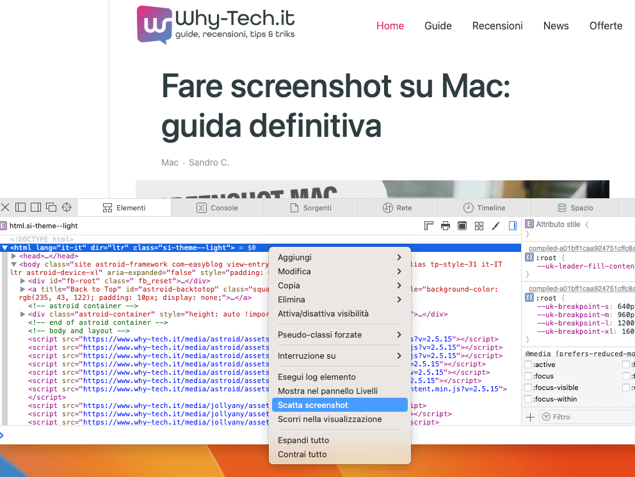Open the Guide navigation link
Screen dimensions: 635x477
point(438,26)
